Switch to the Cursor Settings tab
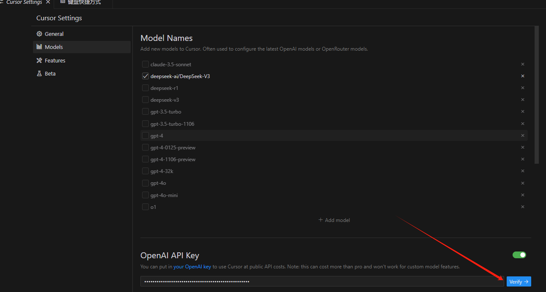 24,3
